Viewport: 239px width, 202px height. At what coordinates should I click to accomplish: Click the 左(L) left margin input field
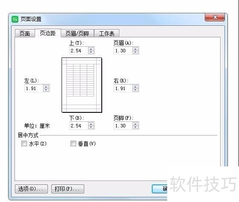[x=34, y=88]
